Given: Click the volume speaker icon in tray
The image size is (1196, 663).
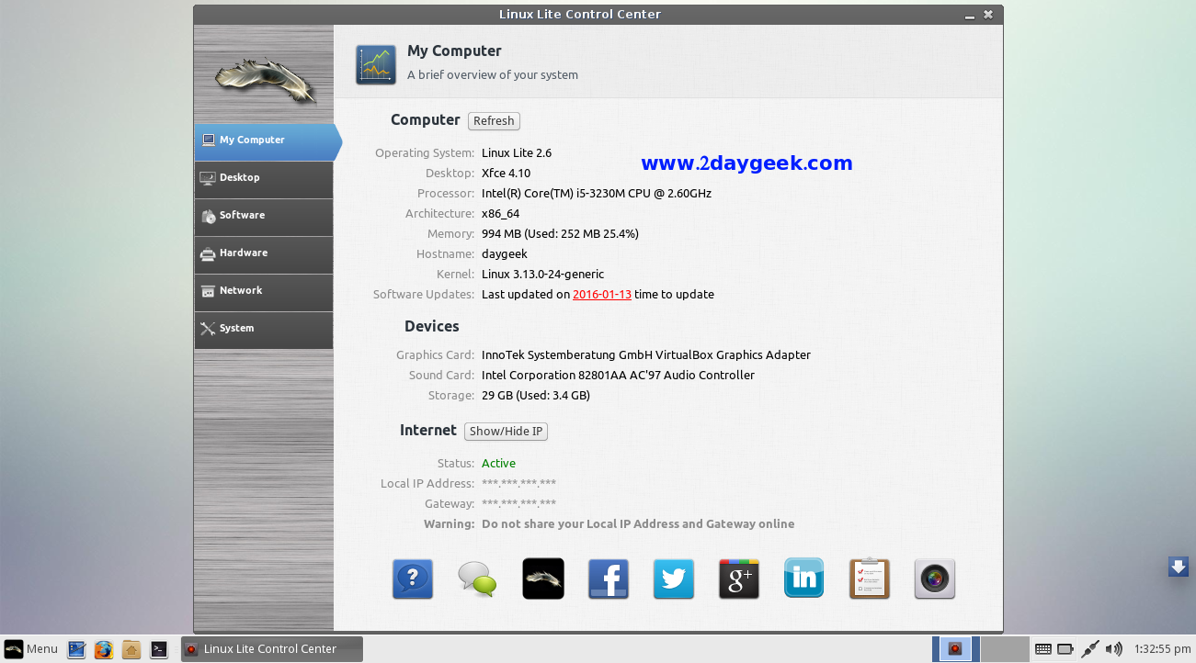Looking at the screenshot, I should pyautogui.click(x=1113, y=649).
